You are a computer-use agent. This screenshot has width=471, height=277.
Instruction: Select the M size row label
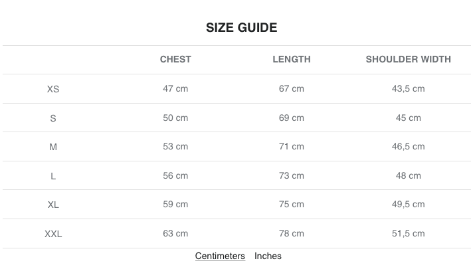[x=53, y=147]
